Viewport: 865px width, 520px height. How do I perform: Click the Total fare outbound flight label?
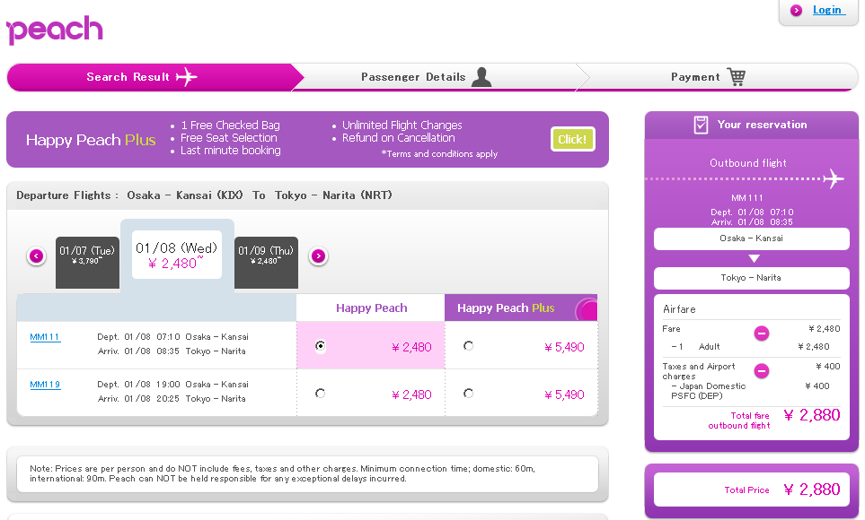point(739,420)
